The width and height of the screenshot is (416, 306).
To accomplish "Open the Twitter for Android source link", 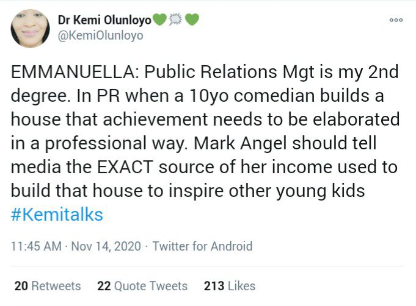I will 202,246.
